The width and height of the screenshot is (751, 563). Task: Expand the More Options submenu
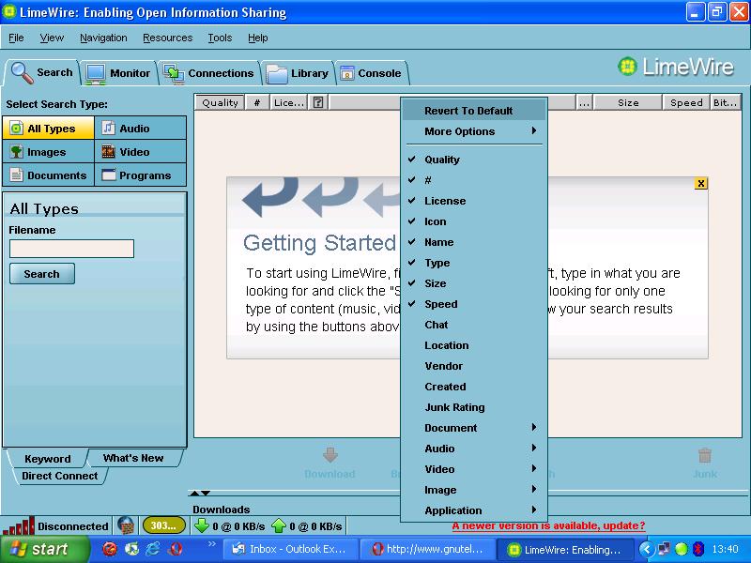click(474, 131)
